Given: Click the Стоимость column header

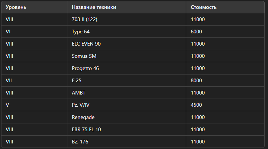Looking at the screenshot, I should point(203,7).
